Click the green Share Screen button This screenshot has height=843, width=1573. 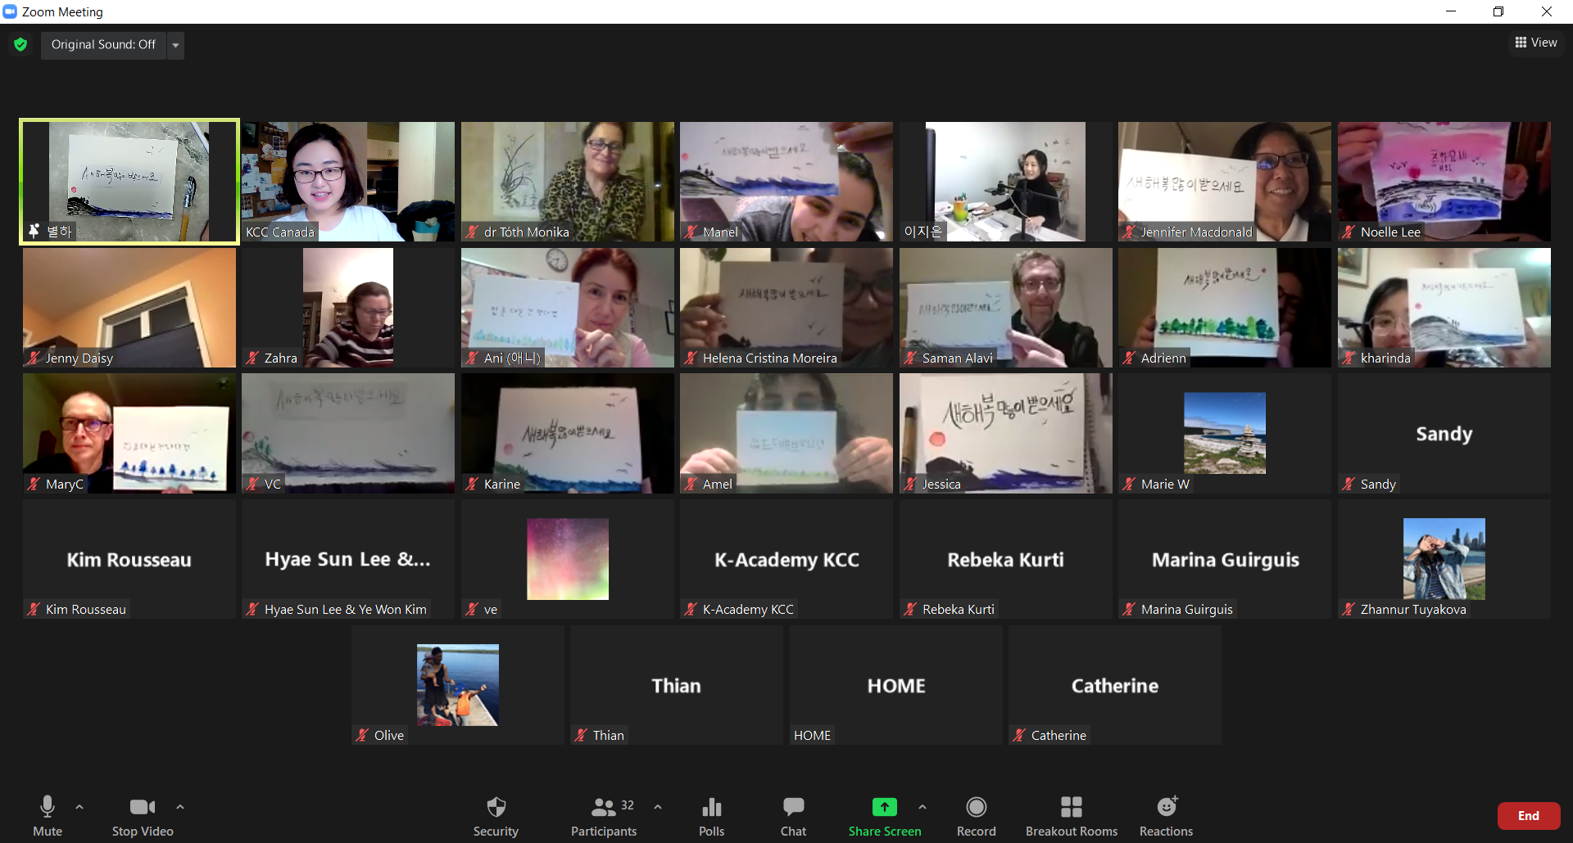(884, 816)
